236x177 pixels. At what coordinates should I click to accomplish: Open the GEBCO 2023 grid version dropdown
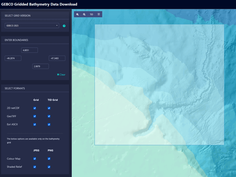click(x=32, y=26)
